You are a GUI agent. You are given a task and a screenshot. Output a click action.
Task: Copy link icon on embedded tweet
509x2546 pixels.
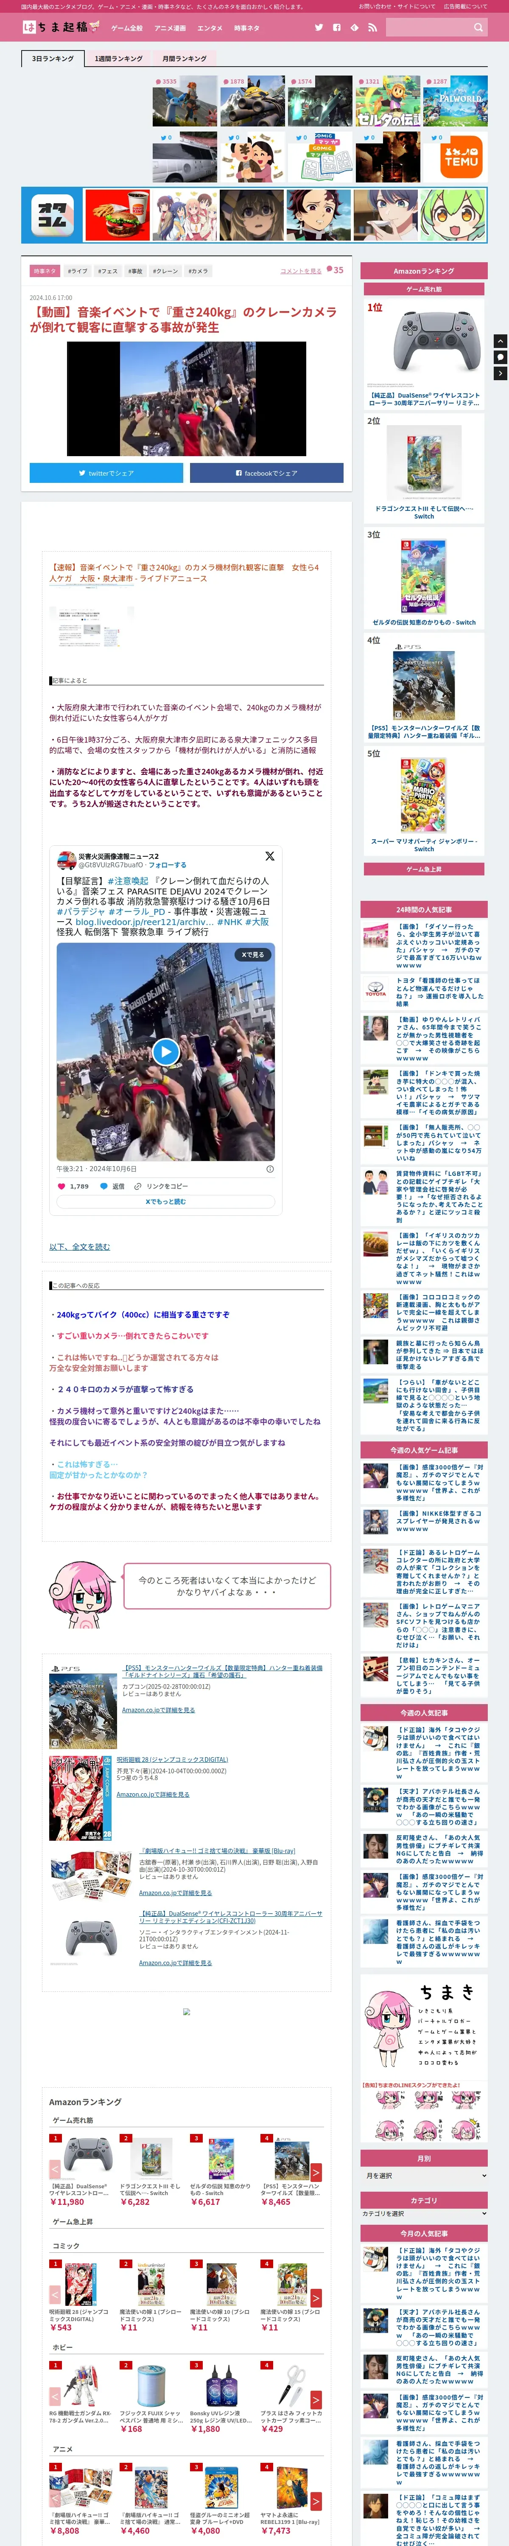tap(138, 1186)
